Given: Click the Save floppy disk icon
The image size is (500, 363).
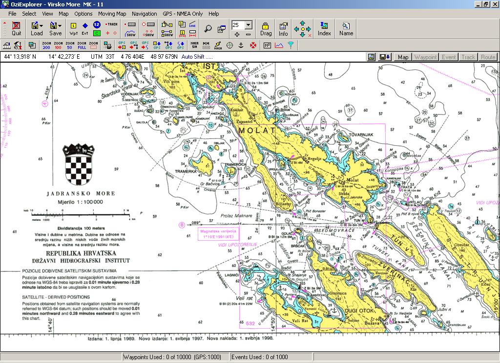Looking at the screenshot, I should pos(53,25).
